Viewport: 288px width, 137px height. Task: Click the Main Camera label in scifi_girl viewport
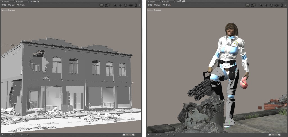(x=154, y=10)
